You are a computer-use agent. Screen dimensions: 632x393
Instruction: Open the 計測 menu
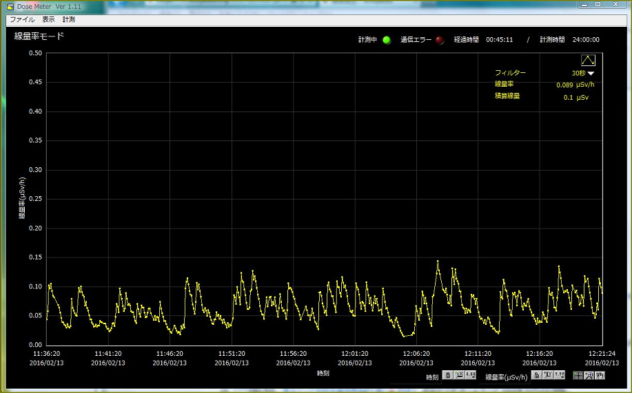click(x=68, y=20)
